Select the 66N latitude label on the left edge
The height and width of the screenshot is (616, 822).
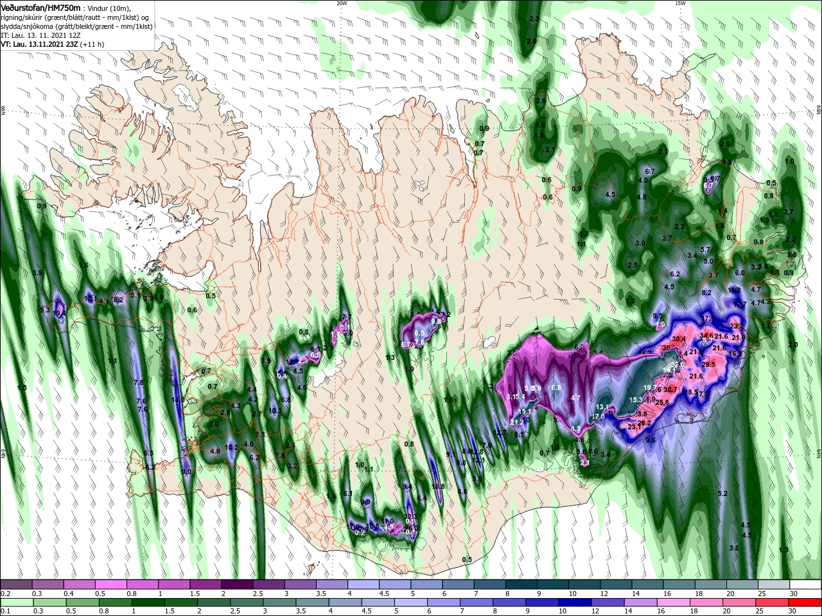point(3,111)
